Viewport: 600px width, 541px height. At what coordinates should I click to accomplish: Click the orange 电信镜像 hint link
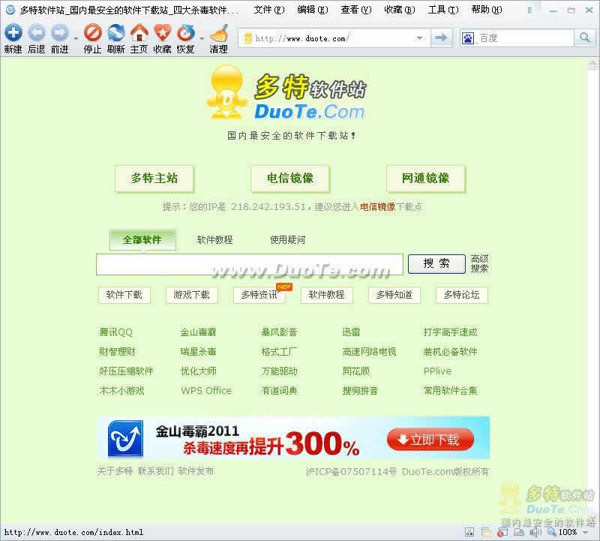point(378,207)
